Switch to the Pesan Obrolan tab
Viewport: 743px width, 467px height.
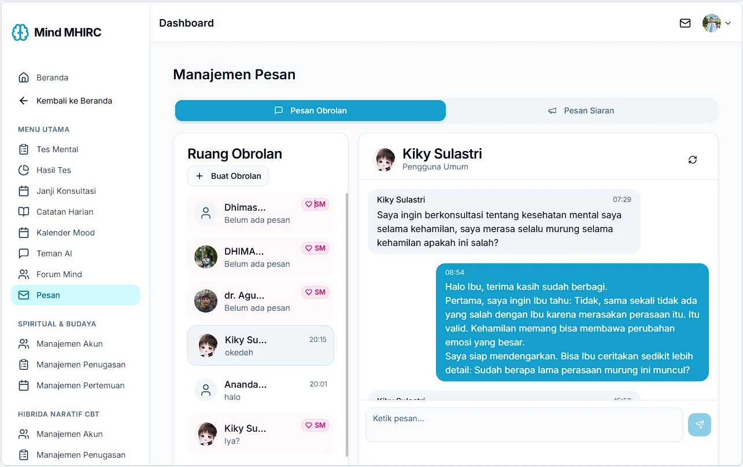(x=310, y=111)
